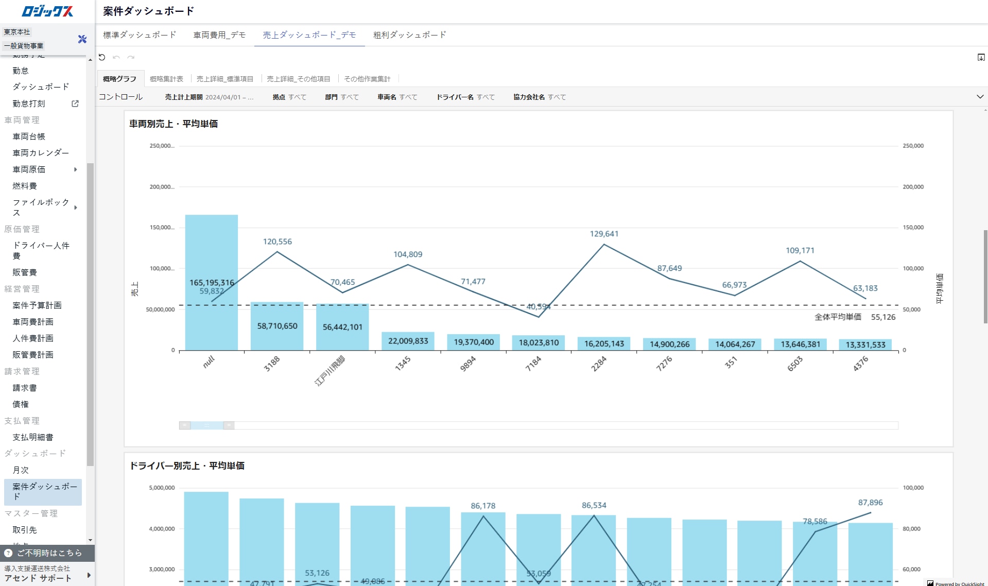Click the ダッシュボード item under 勤怠
This screenshot has height=586, width=988.
(41, 87)
